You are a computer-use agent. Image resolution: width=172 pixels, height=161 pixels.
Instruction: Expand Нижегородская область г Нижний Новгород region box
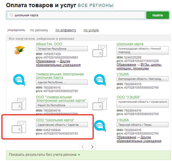tap(142, 50)
